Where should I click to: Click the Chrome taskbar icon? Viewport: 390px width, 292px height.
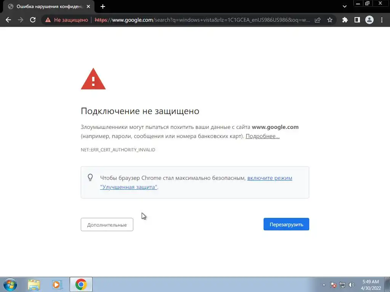tap(81, 284)
